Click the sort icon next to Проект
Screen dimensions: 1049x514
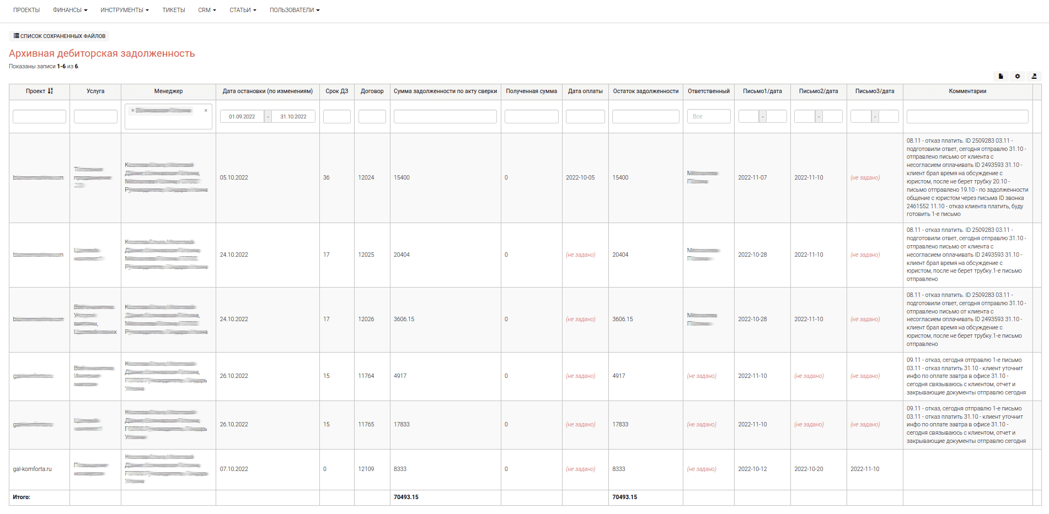point(50,91)
